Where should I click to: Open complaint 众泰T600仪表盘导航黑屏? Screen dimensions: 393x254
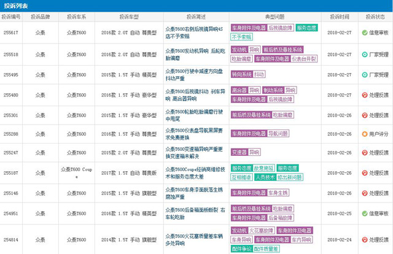point(194,134)
